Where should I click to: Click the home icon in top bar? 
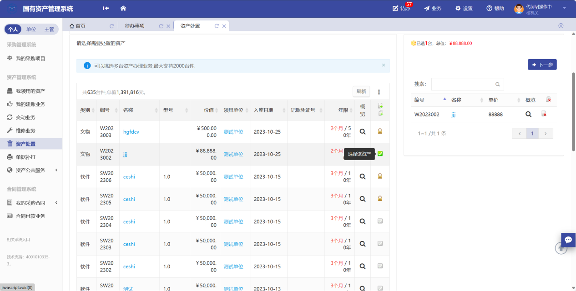[123, 8]
